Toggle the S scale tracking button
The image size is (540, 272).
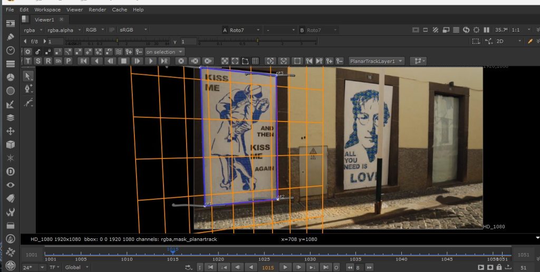click(x=38, y=61)
